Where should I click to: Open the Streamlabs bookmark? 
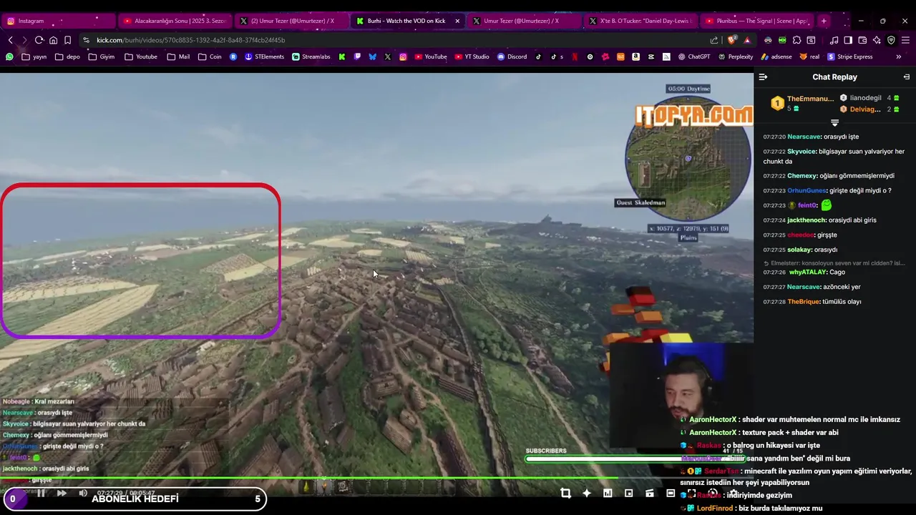point(313,57)
